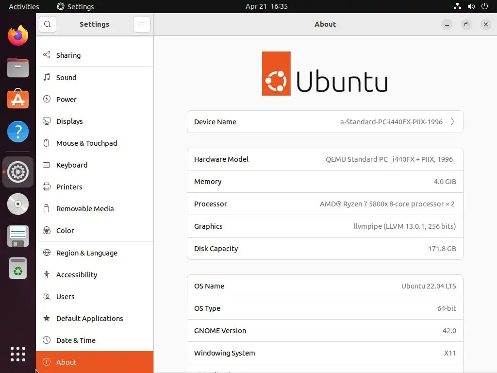The image size is (497, 373).
Task: Select Keyboard in the settings sidebar
Action: pos(72,165)
